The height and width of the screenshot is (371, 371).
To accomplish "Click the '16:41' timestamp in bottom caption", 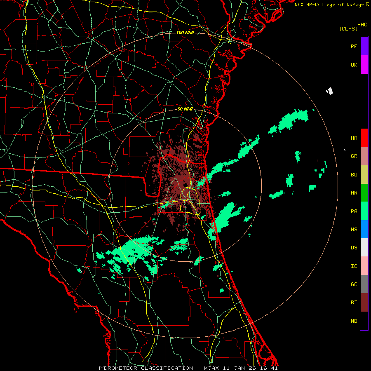I will pos(268,368).
